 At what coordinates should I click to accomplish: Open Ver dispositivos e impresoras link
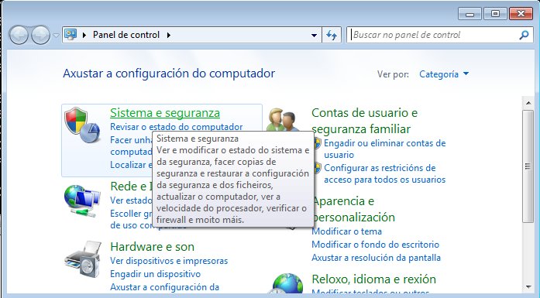[x=169, y=261]
